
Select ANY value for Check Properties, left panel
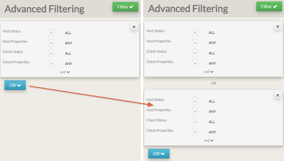(69, 64)
